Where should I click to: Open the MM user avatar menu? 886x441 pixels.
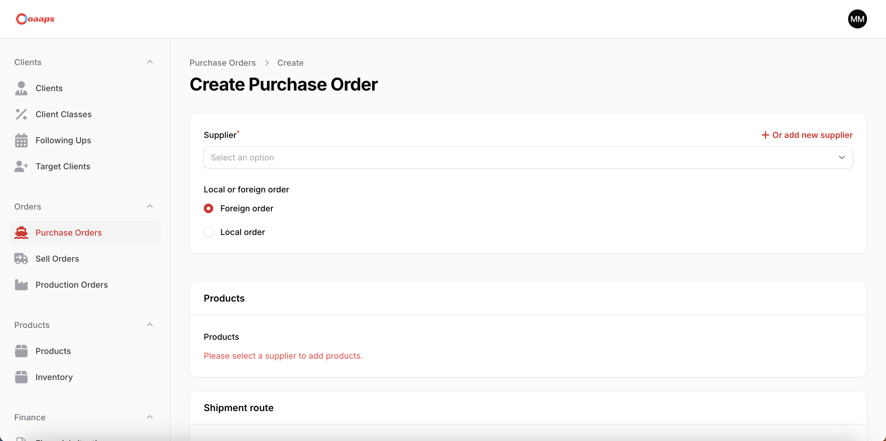click(857, 19)
